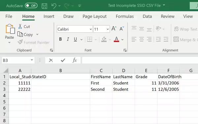Open the Review ribbon tab
Image resolution: width=198 pixels, height=124 pixels.
(x=168, y=16)
